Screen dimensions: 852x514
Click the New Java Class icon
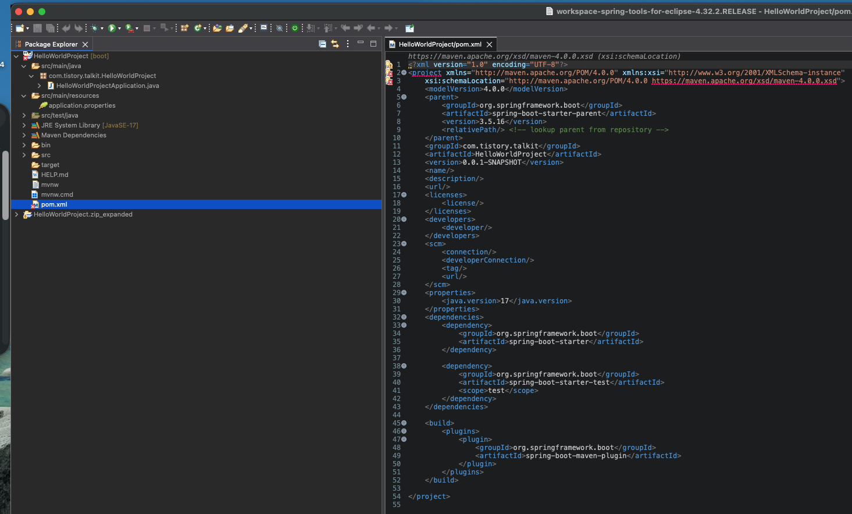[x=198, y=28]
